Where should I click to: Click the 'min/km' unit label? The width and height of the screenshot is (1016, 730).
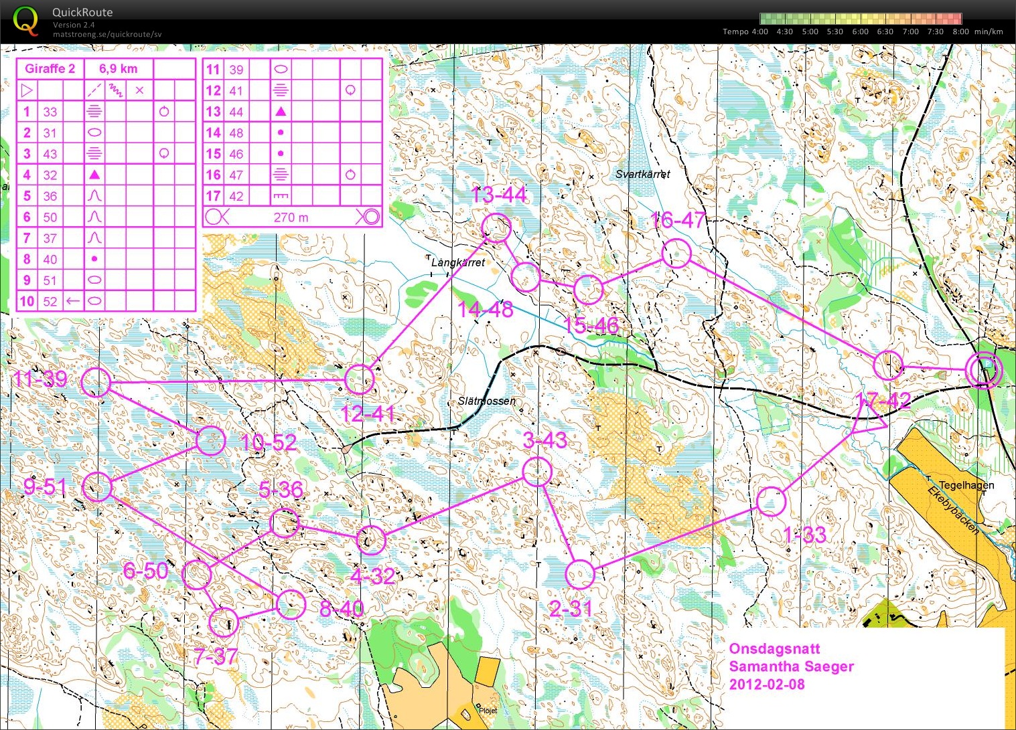(989, 31)
